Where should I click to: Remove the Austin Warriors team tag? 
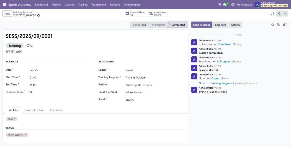(x=25, y=135)
